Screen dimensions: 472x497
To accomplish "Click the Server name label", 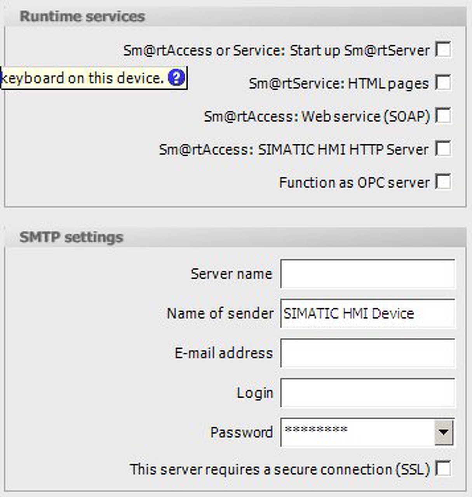I will (231, 274).
